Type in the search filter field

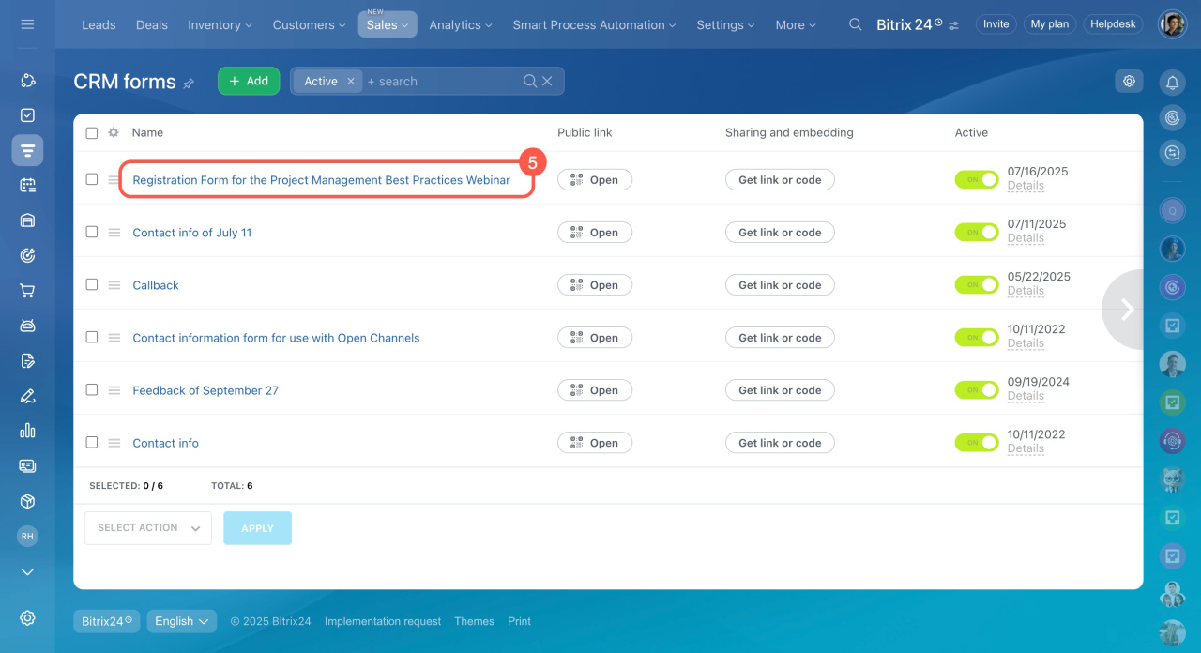(441, 82)
